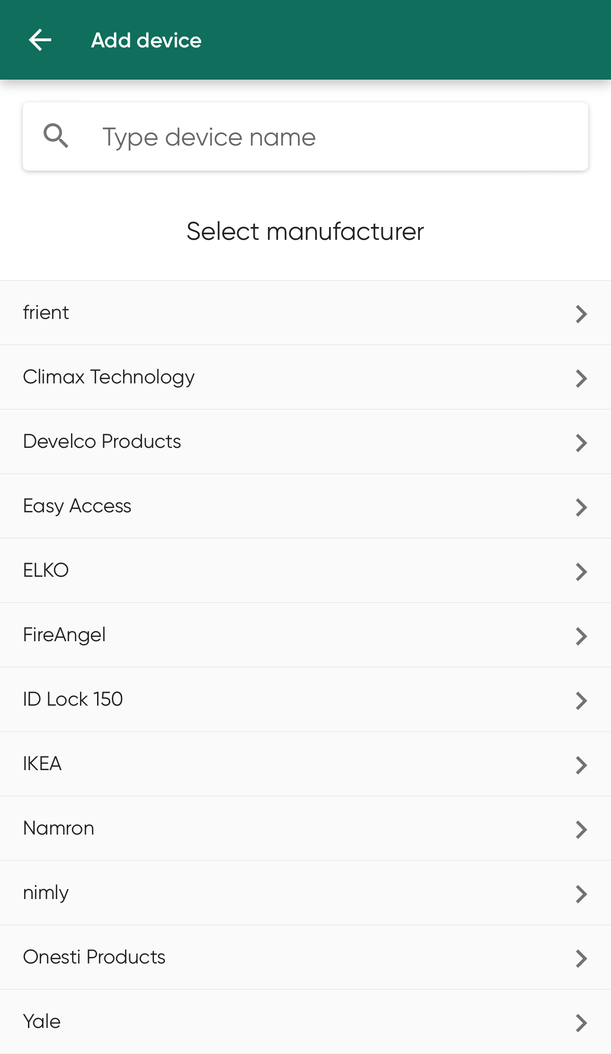
Task: Tap the arrow beside Climax Technology
Action: point(581,378)
